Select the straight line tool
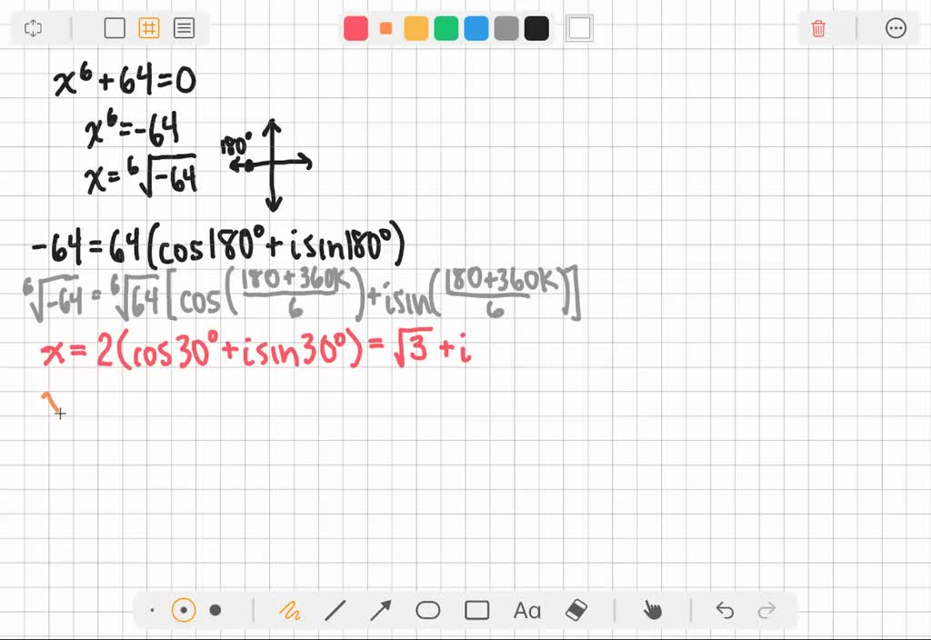 point(335,610)
